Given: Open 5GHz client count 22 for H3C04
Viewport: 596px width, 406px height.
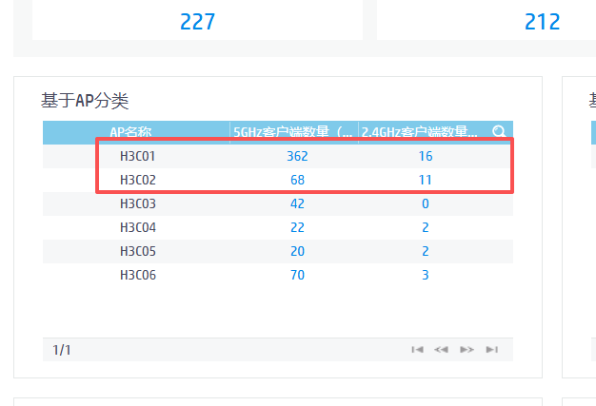Looking at the screenshot, I should pos(297,227).
